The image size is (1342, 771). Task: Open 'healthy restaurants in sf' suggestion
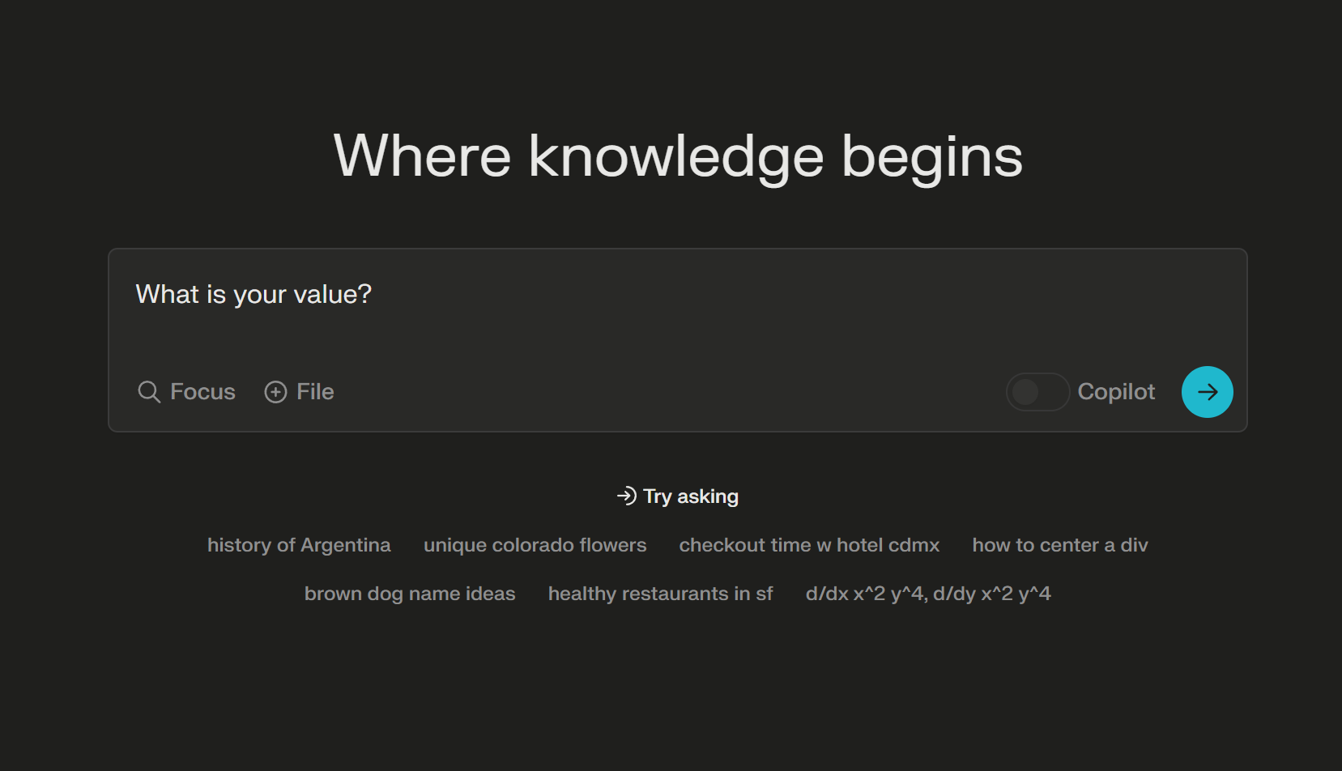pyautogui.click(x=660, y=594)
